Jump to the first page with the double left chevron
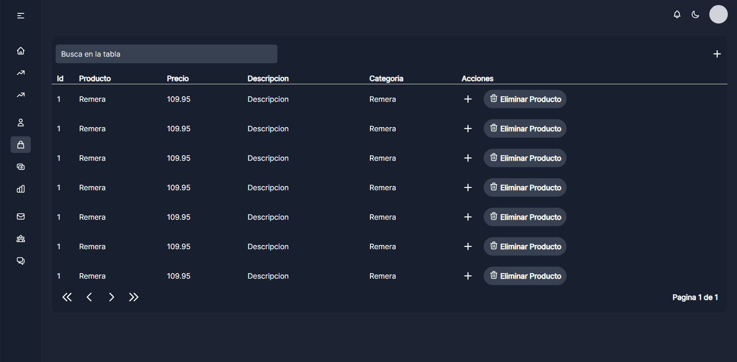Viewport: 737px width, 362px height. tap(67, 297)
